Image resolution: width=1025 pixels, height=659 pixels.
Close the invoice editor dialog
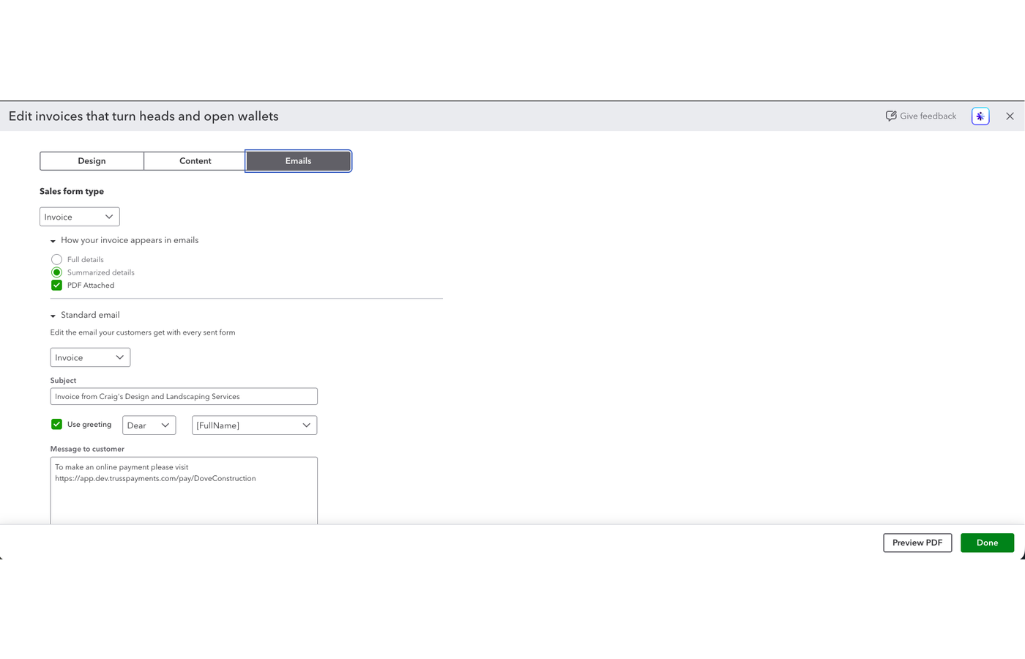point(1010,116)
